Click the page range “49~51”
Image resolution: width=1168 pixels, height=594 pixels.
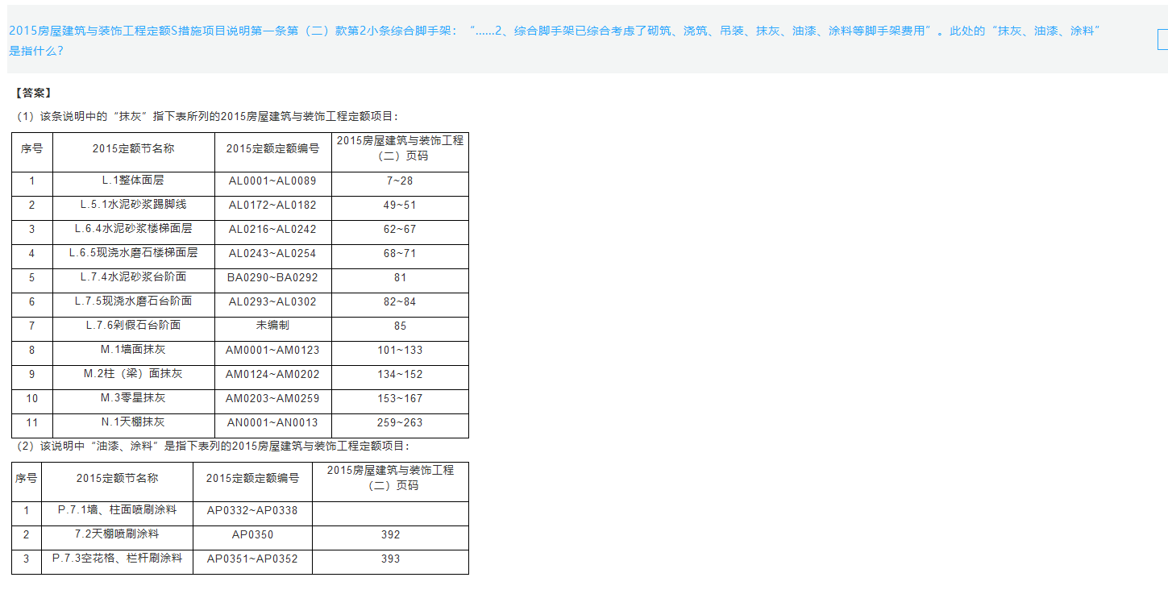(x=400, y=205)
